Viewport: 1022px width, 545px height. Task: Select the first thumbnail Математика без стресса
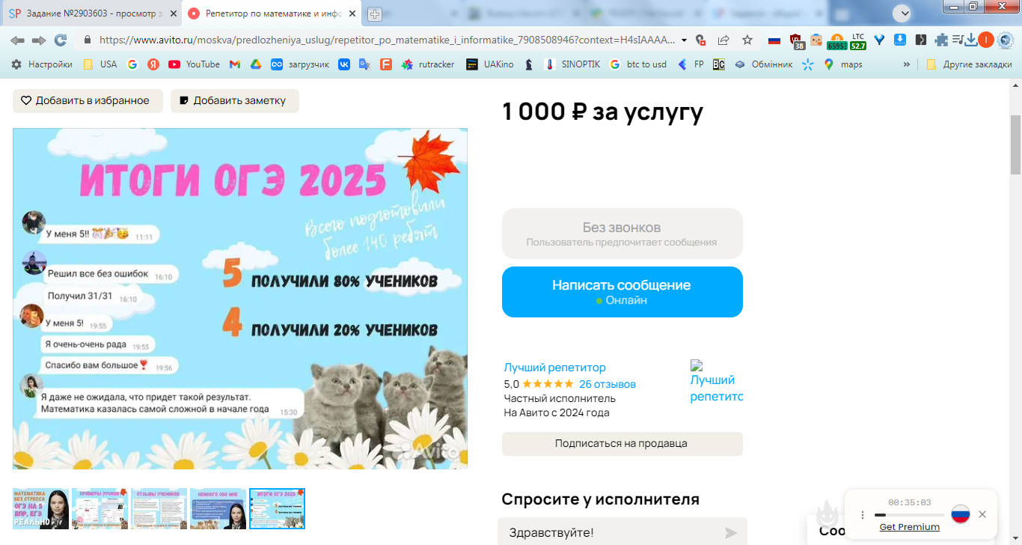(40, 508)
